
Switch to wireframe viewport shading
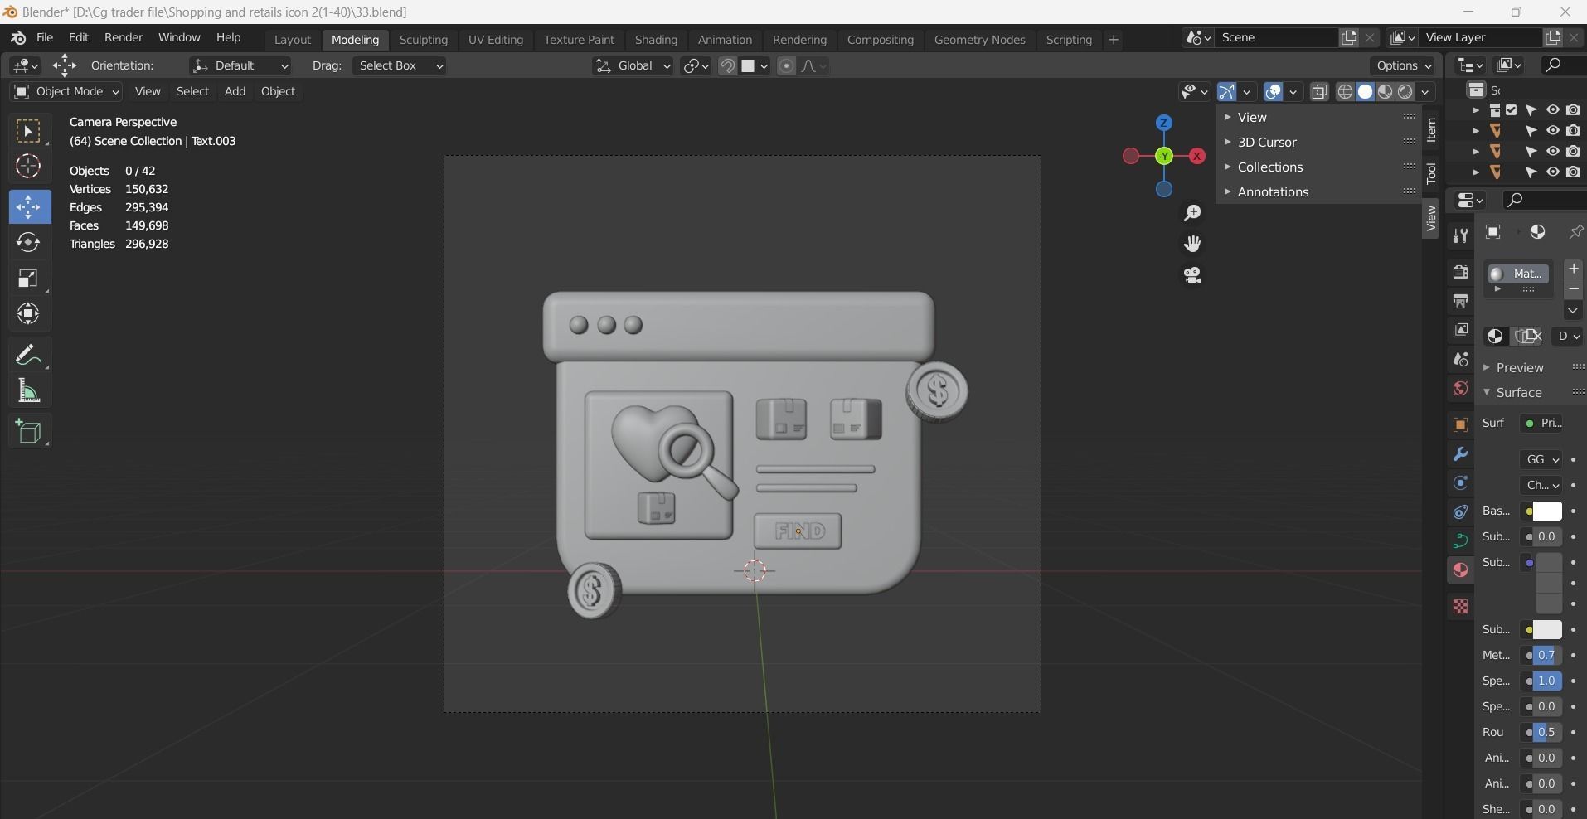point(1345,92)
